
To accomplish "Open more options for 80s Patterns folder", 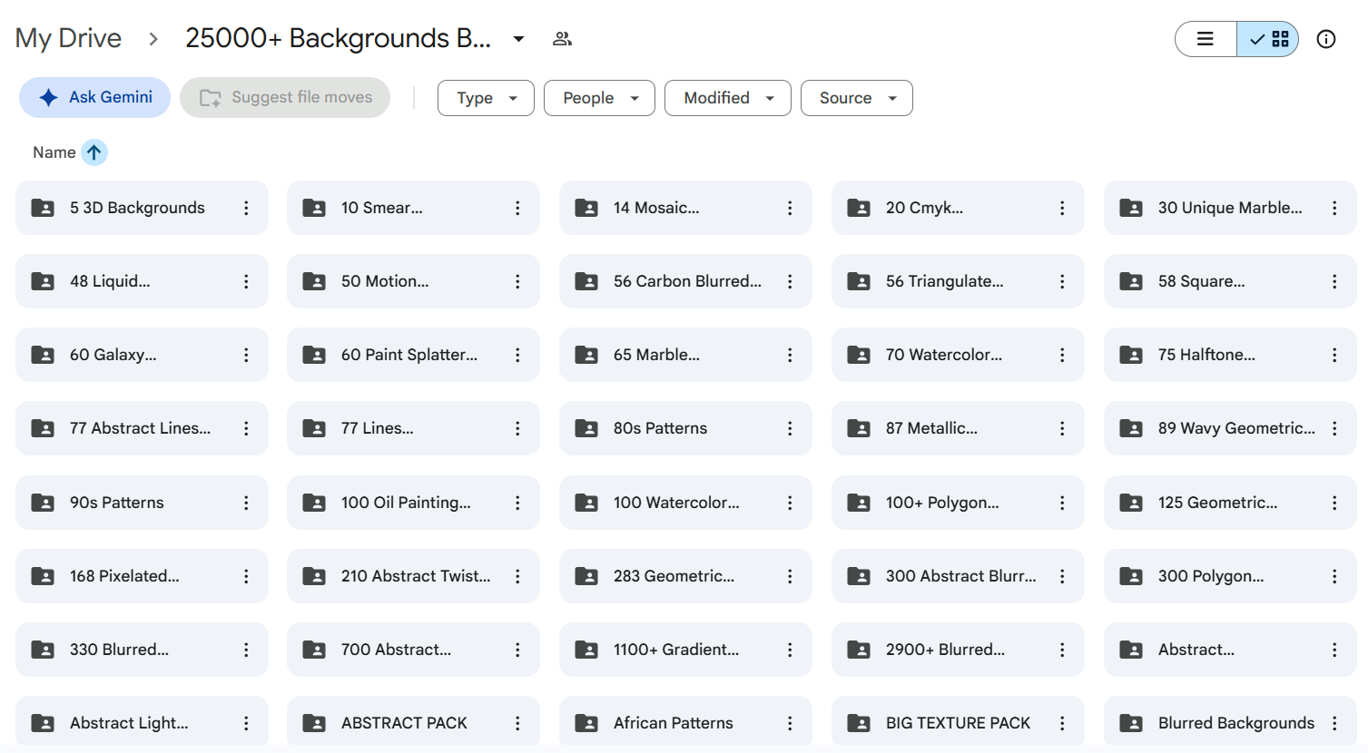I will pos(790,428).
